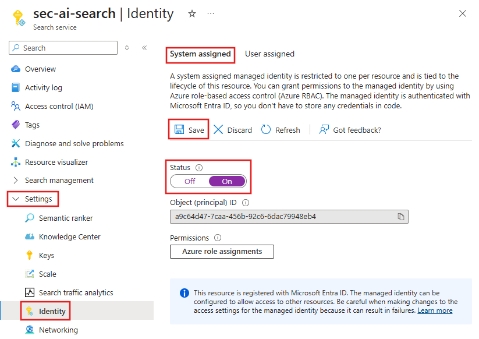This screenshot has width=479, height=339.
Task: Click the Identity key icon in sidebar
Action: pos(30,311)
